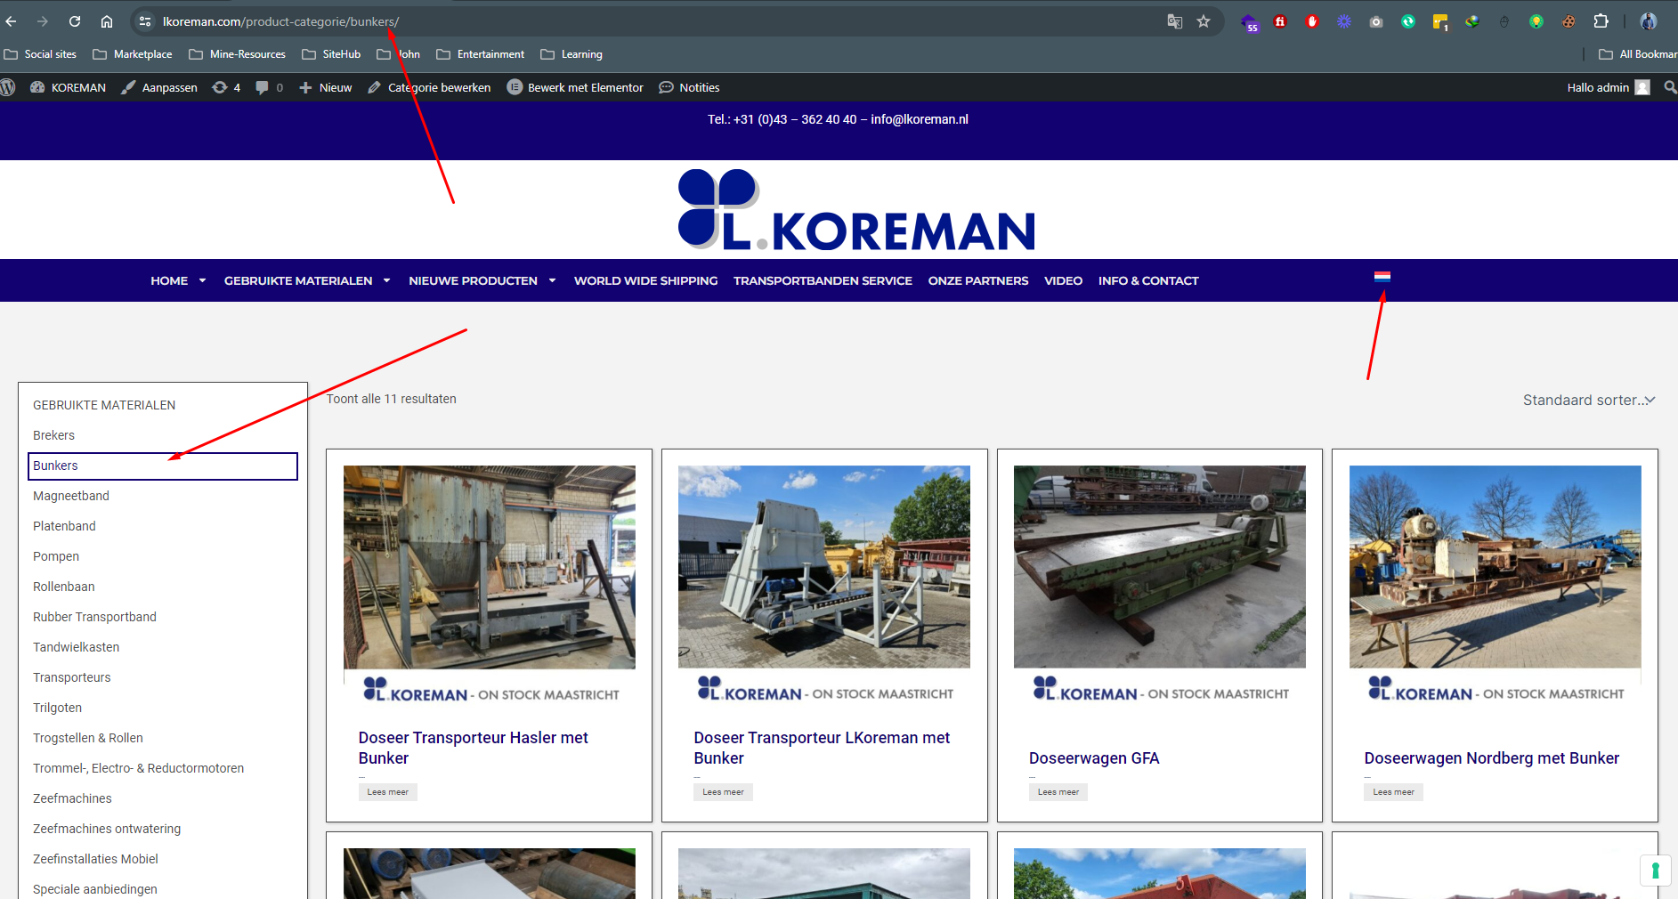
Task: Click the Doseerwagen Nordberg product photo
Action: pos(1495,567)
